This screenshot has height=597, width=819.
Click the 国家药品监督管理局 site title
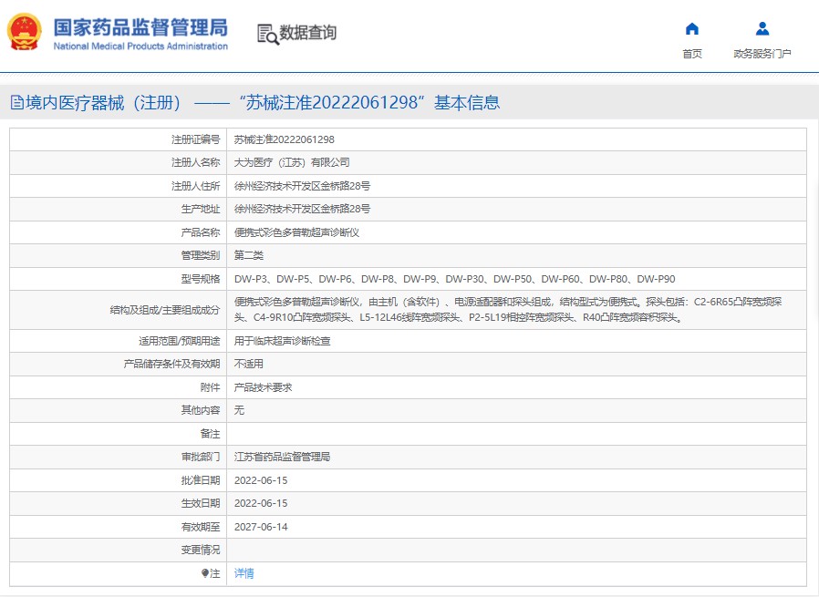click(140, 26)
